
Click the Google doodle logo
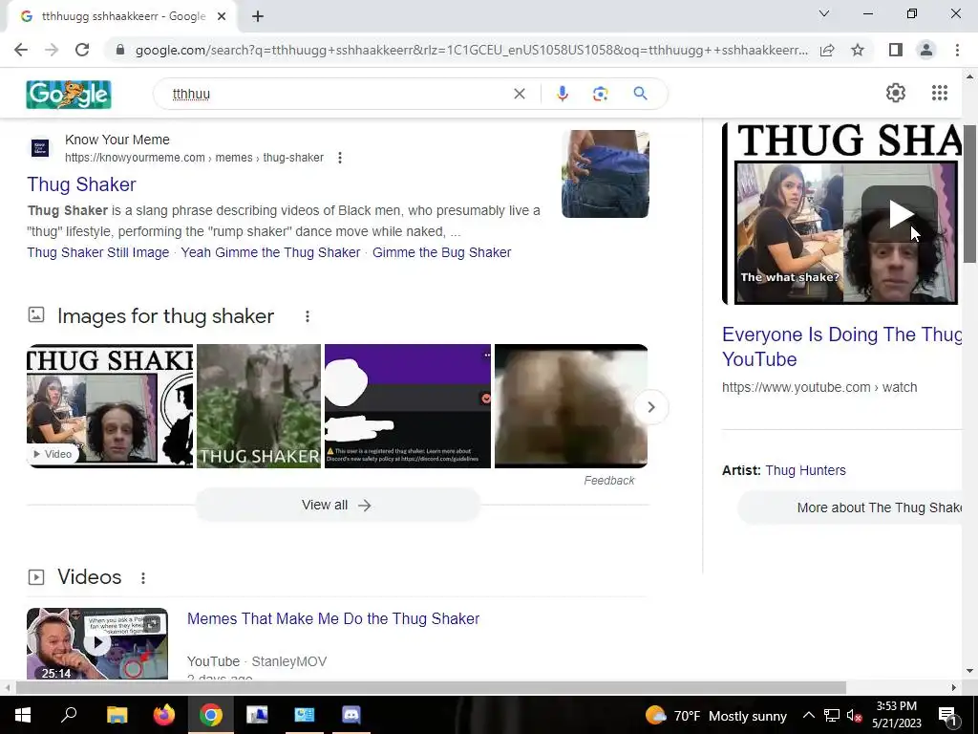pyautogui.click(x=69, y=95)
